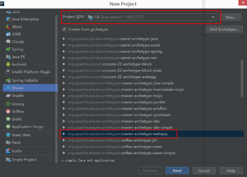
Task: Click the IntelliJ logo in title bar
Action: [x=2, y=3]
